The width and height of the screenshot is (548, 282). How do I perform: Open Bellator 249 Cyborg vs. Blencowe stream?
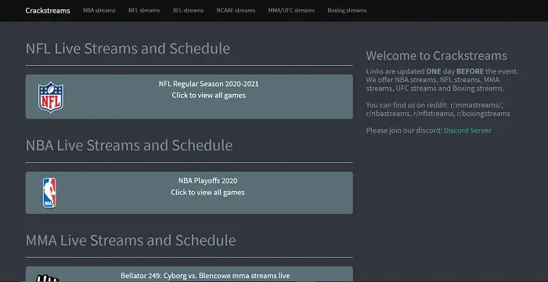[x=205, y=276]
